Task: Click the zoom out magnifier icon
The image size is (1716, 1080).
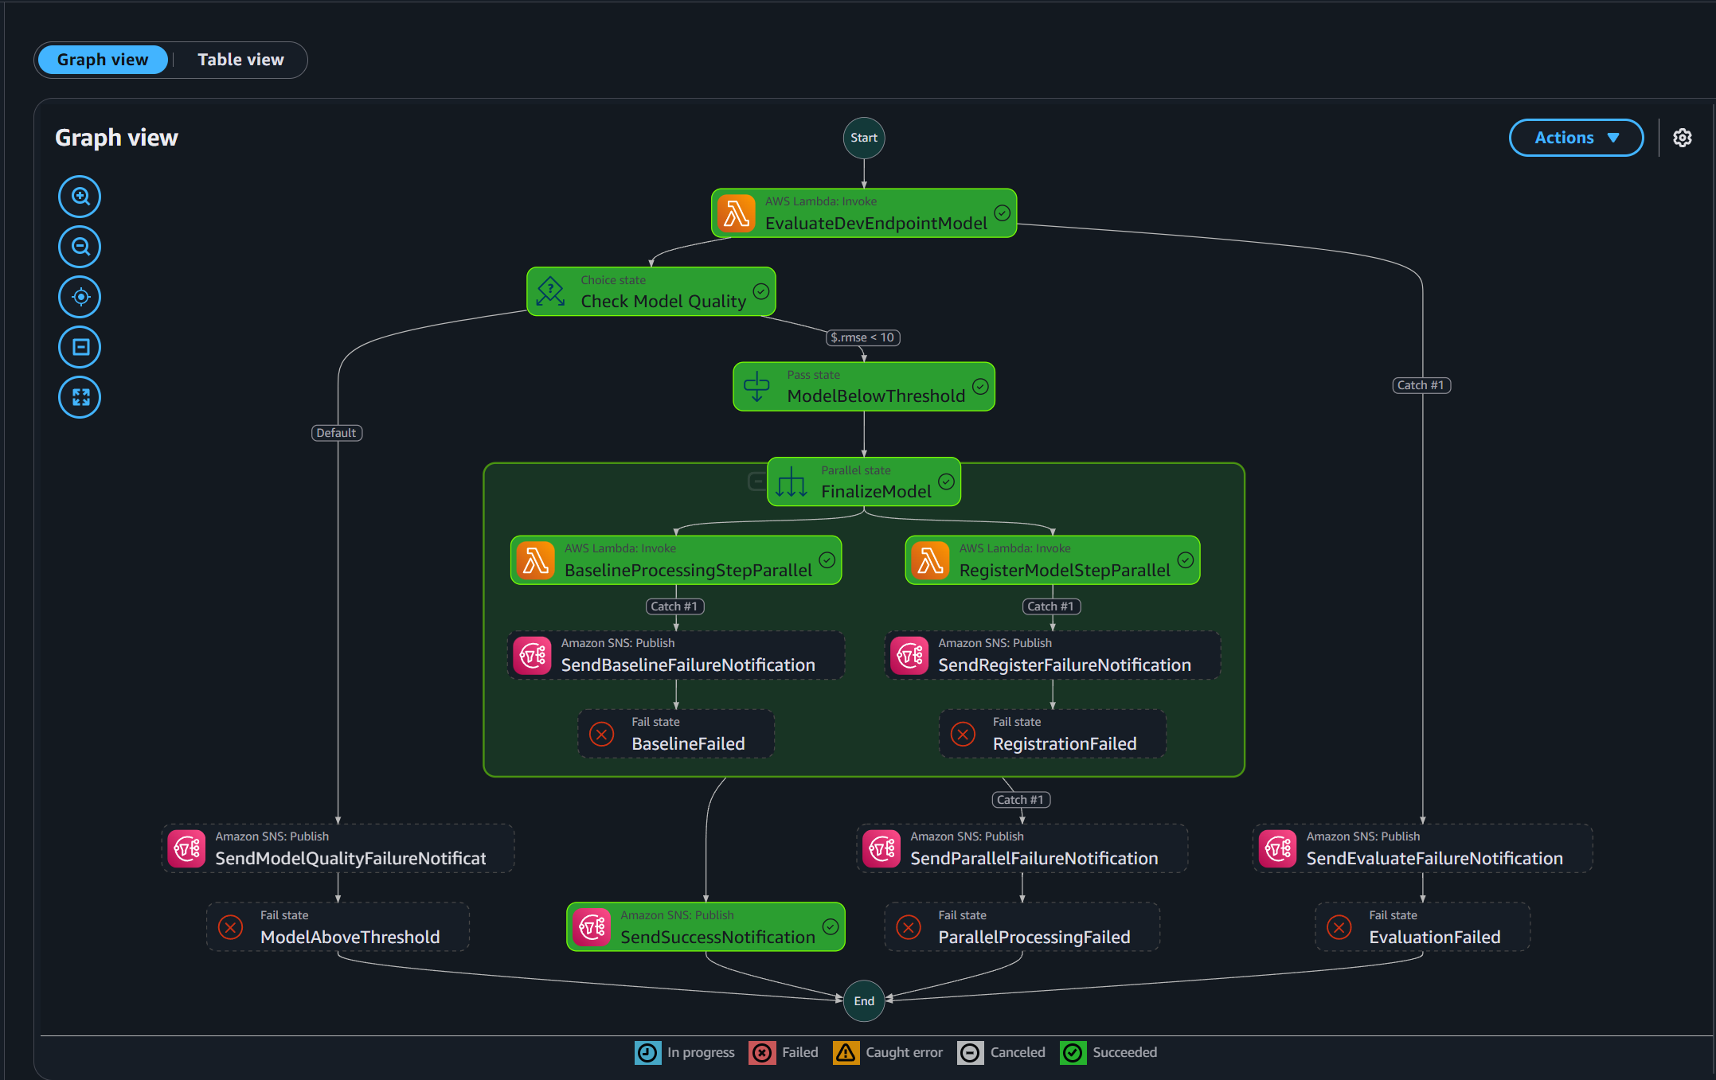Action: 80,247
